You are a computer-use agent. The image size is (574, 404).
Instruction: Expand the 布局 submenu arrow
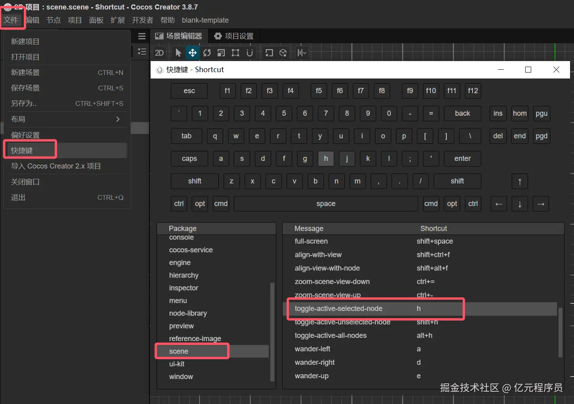click(118, 119)
